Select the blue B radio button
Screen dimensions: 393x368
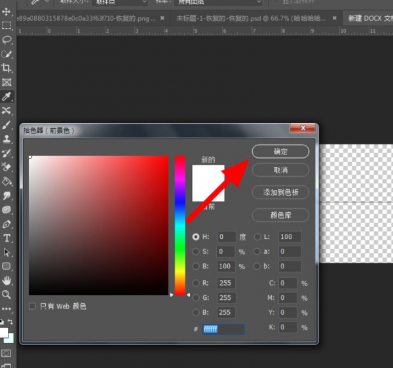tap(196, 312)
